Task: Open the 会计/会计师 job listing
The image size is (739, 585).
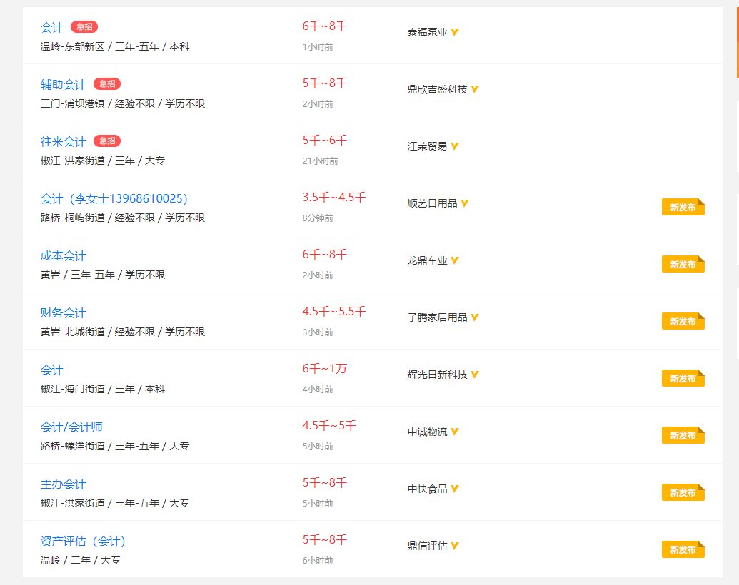Action: click(71, 427)
